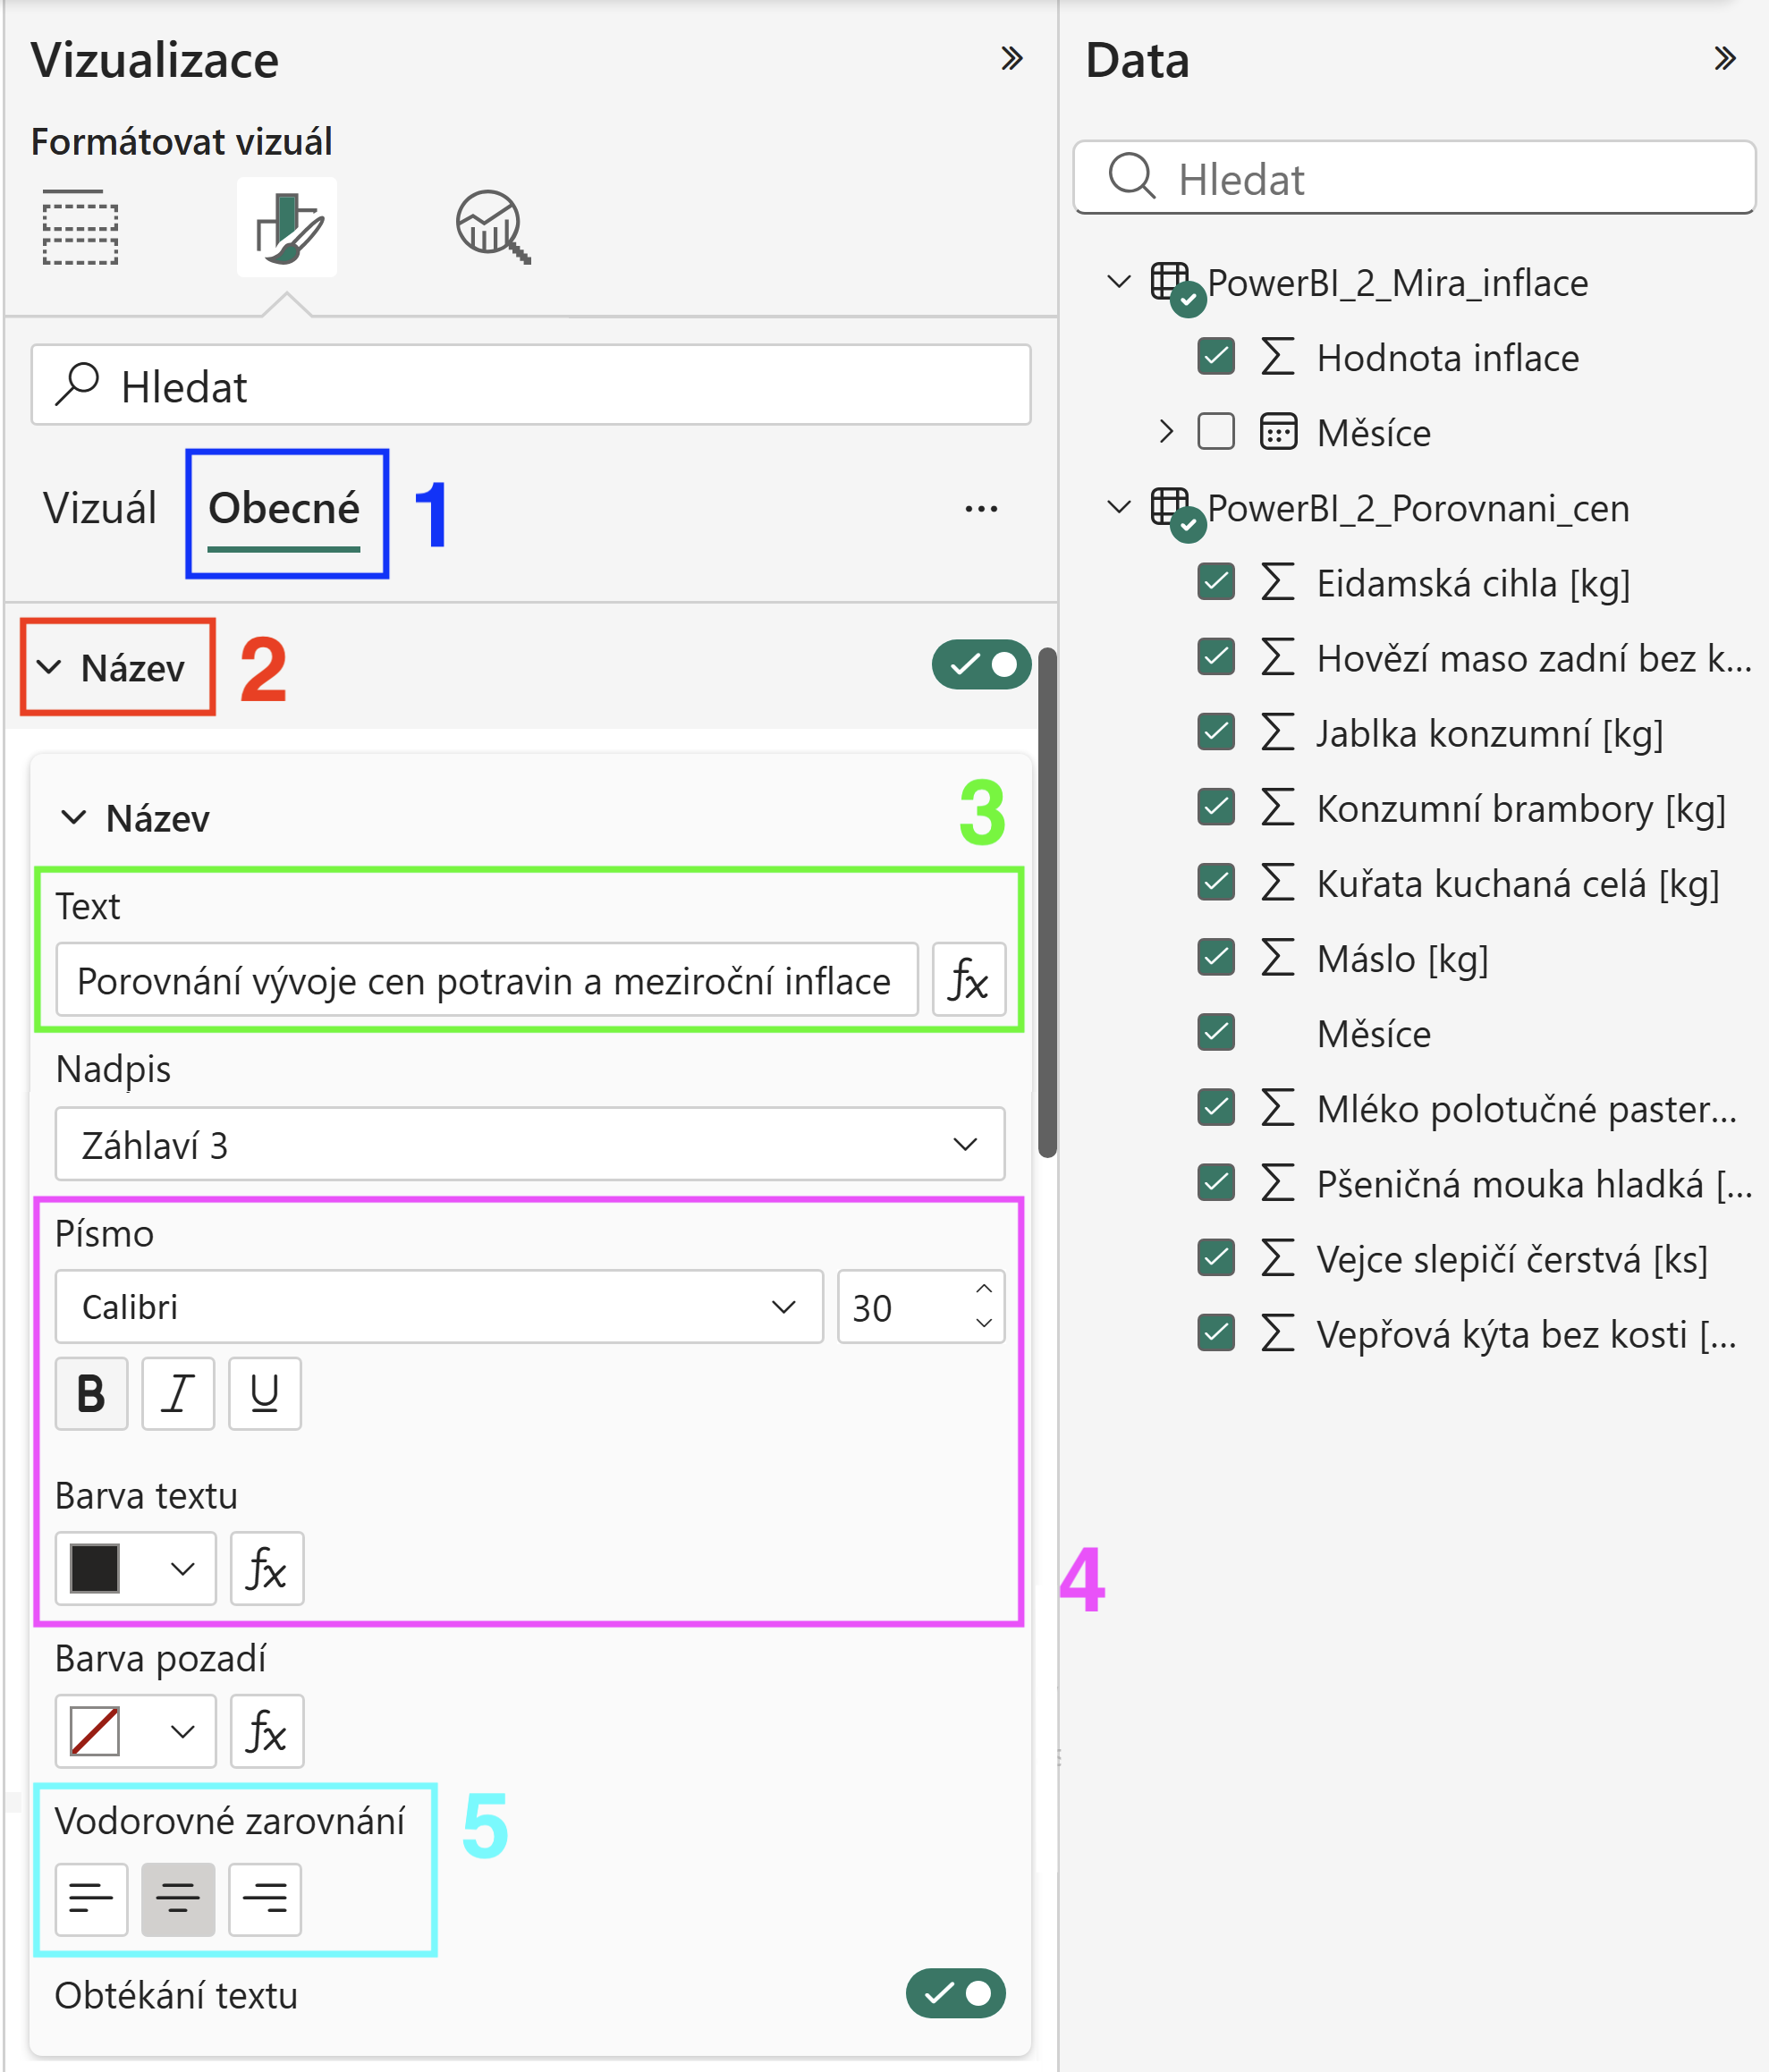Align the title text to the left
This screenshot has height=2072, width=1769.
[91, 1899]
